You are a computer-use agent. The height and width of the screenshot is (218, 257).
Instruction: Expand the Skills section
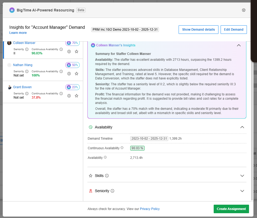[242, 176]
